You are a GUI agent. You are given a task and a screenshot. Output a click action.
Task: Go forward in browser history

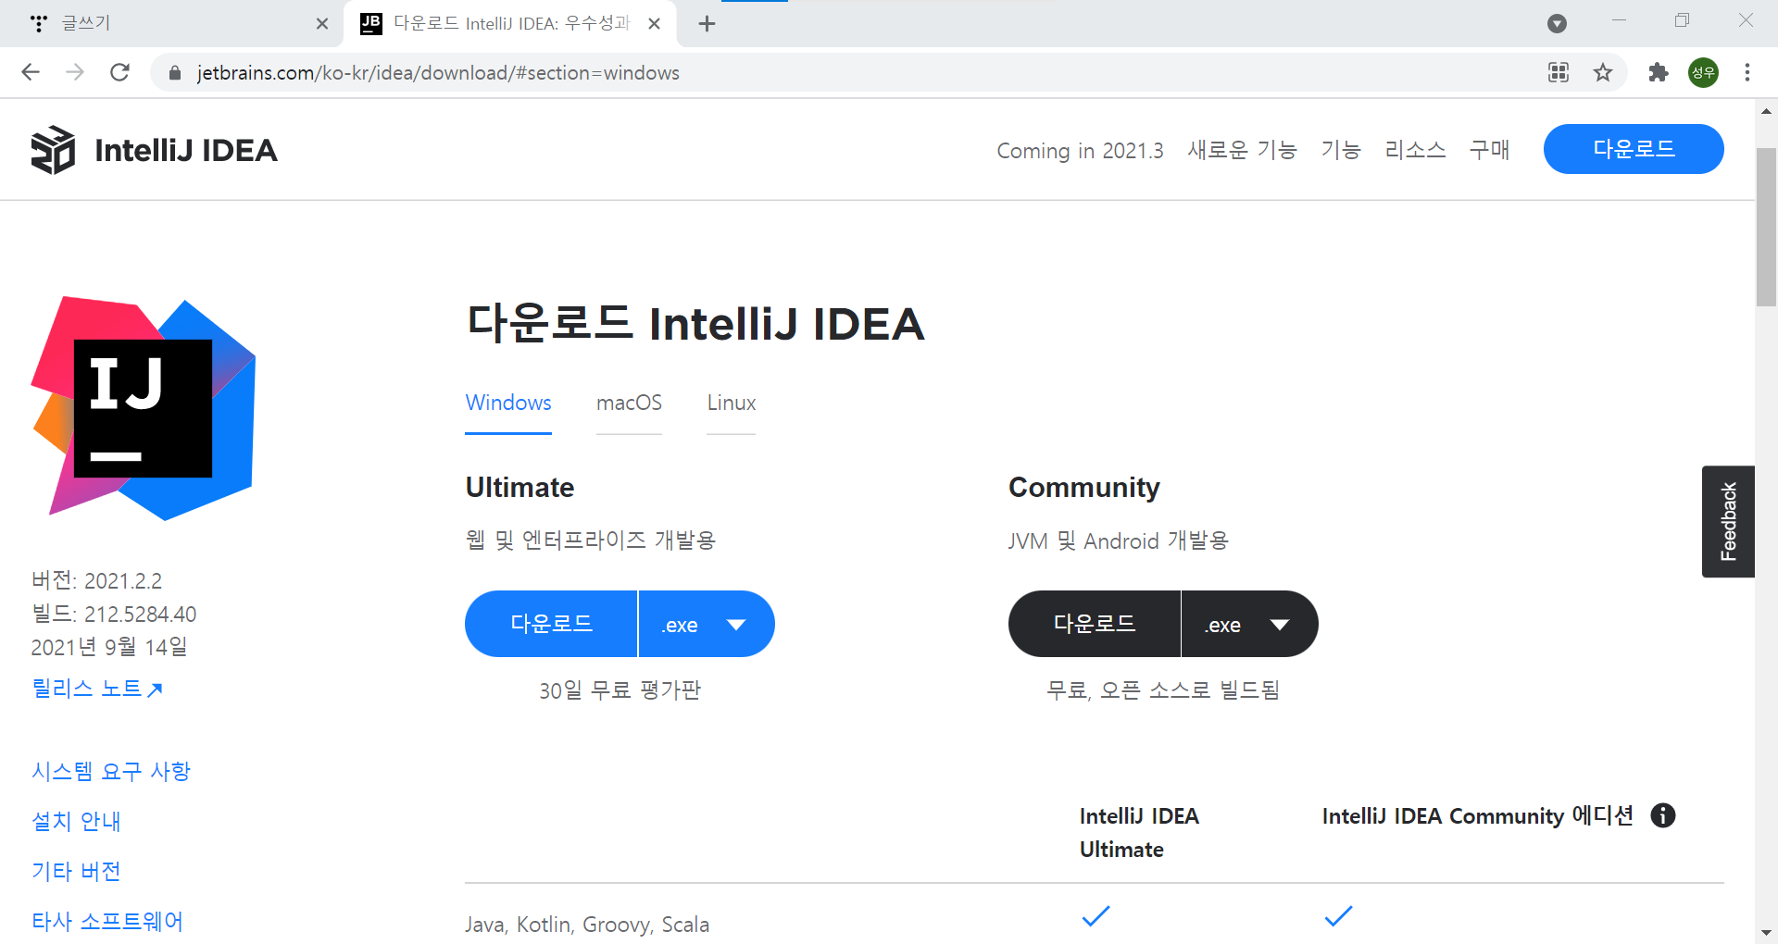pos(75,72)
